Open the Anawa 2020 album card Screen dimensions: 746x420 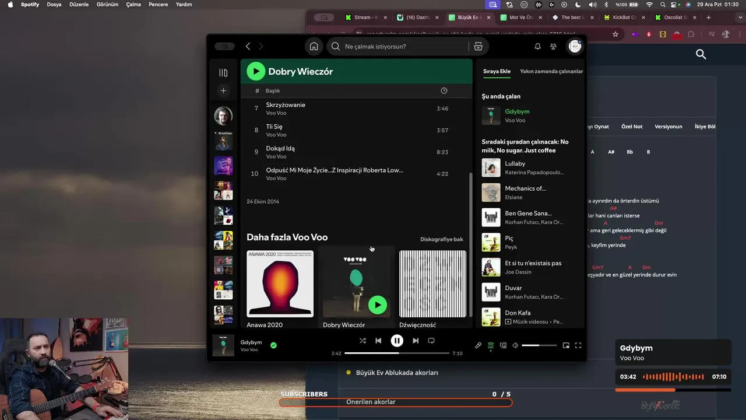pos(280,289)
